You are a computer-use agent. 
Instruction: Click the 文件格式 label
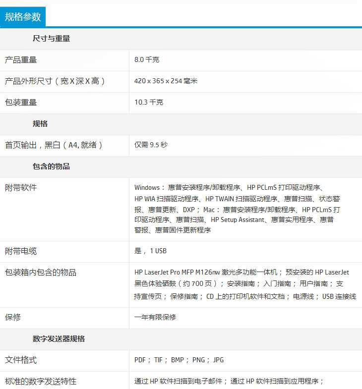[x=21, y=360]
